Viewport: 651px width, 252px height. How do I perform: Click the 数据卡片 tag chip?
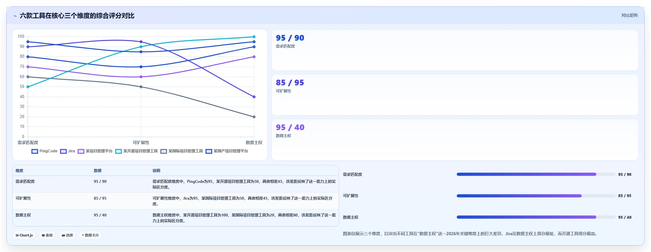click(90, 235)
